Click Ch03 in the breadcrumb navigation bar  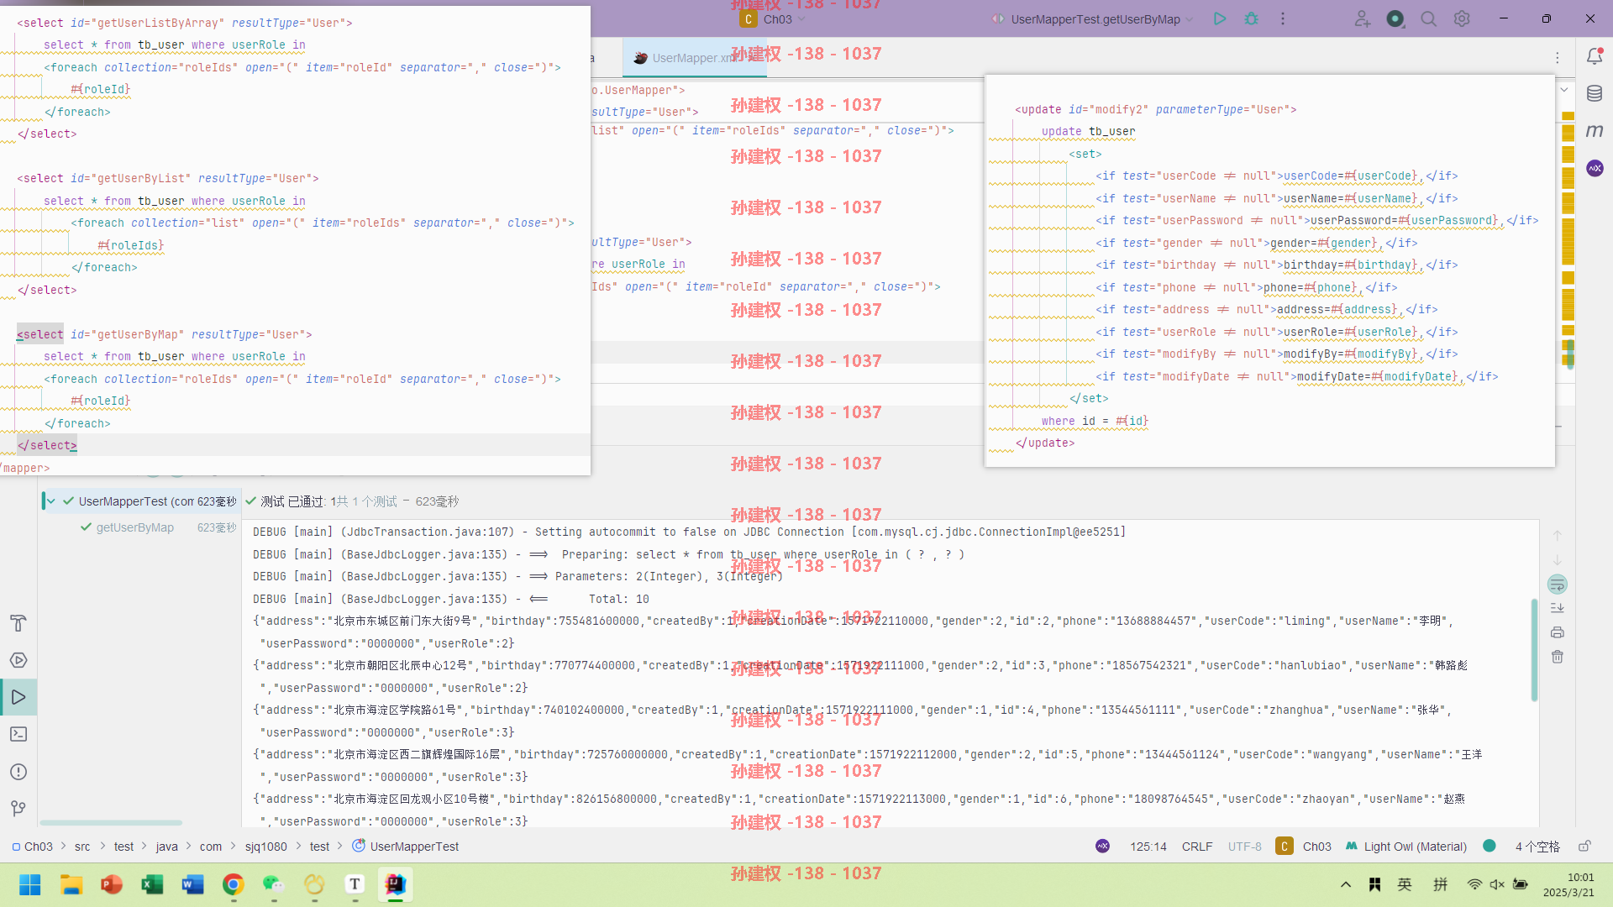pyautogui.click(x=32, y=847)
